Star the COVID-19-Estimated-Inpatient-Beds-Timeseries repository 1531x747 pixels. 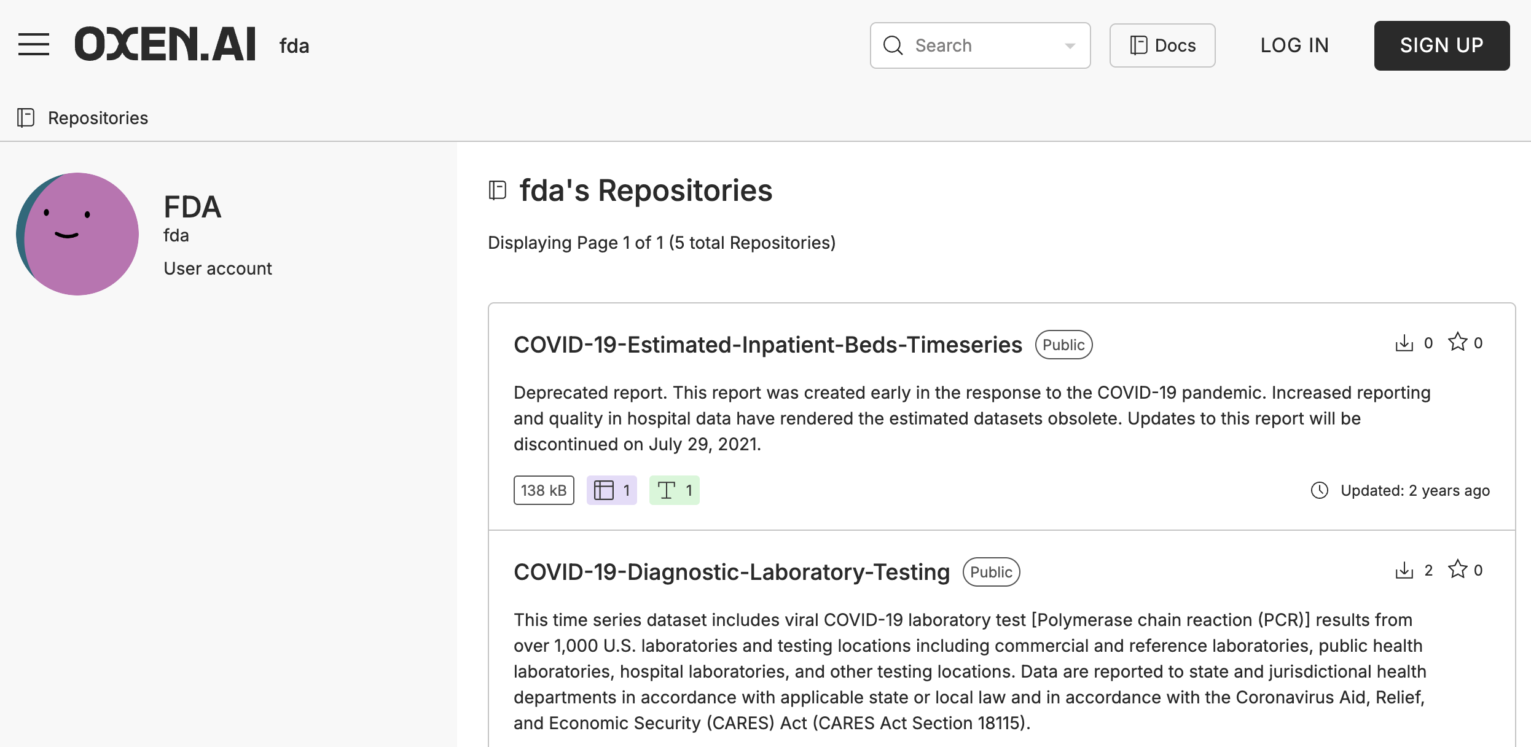(1457, 342)
